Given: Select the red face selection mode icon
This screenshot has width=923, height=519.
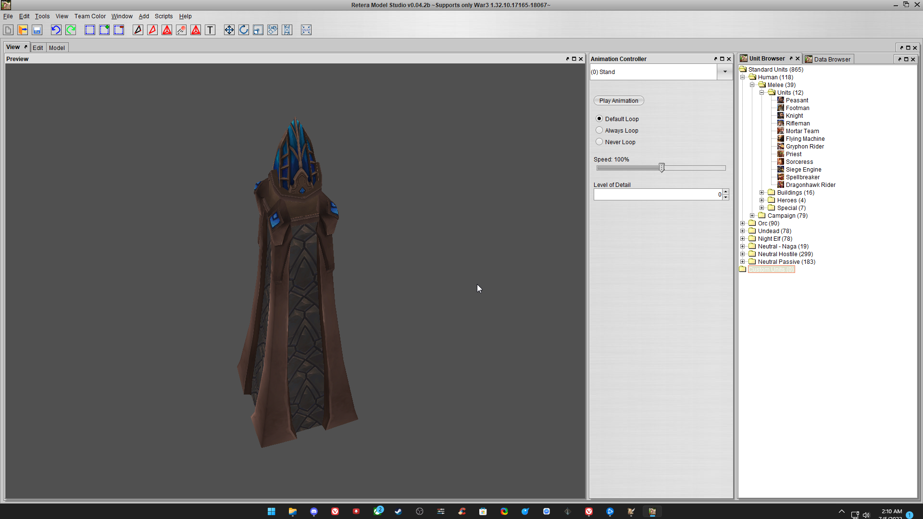Looking at the screenshot, I should (152, 30).
